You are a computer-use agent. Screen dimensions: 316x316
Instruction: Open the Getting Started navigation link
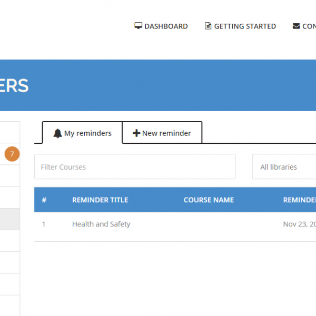(x=245, y=26)
